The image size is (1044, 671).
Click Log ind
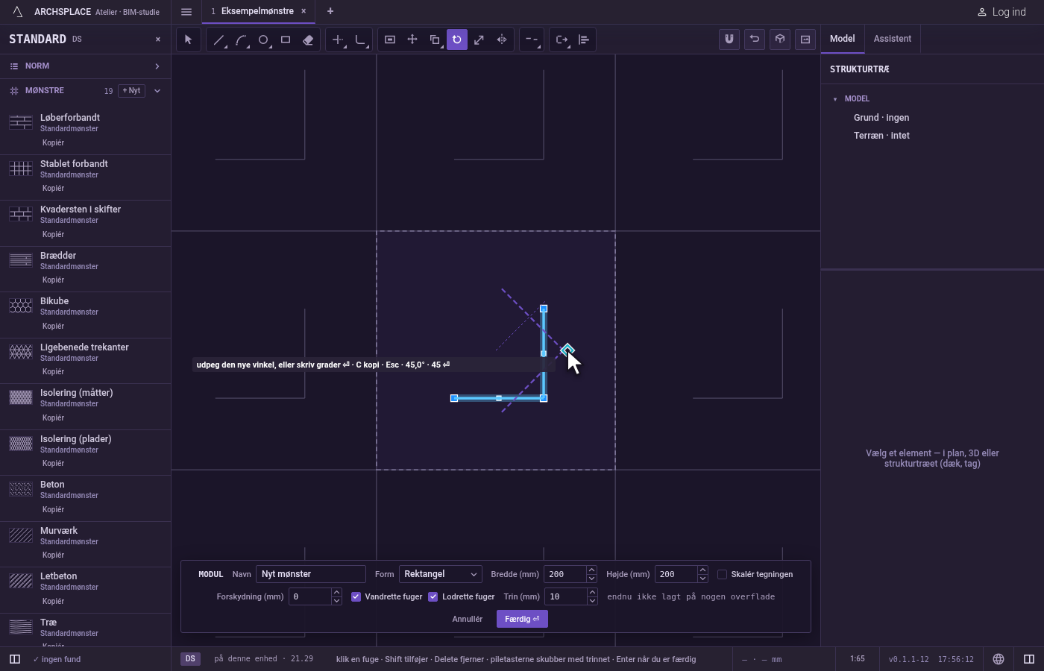click(1001, 12)
